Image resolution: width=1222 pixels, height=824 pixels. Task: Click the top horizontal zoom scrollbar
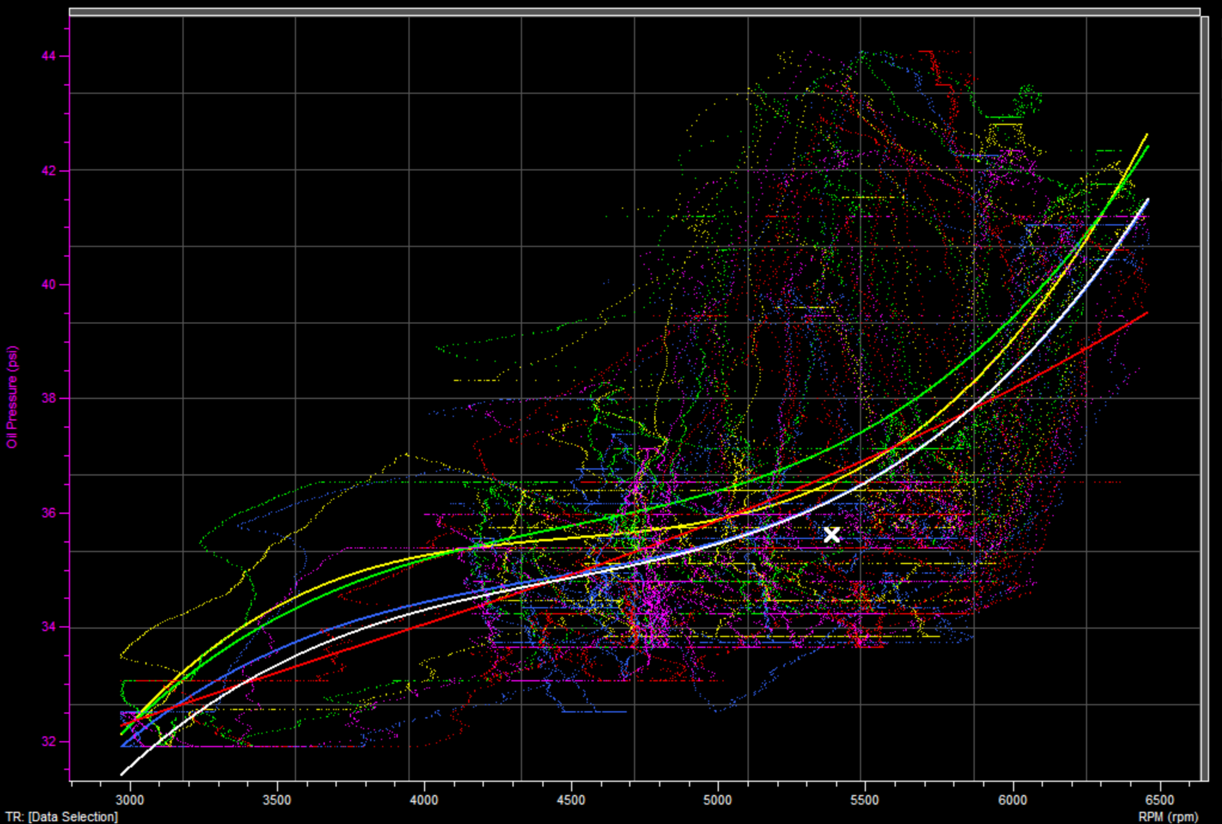point(634,12)
